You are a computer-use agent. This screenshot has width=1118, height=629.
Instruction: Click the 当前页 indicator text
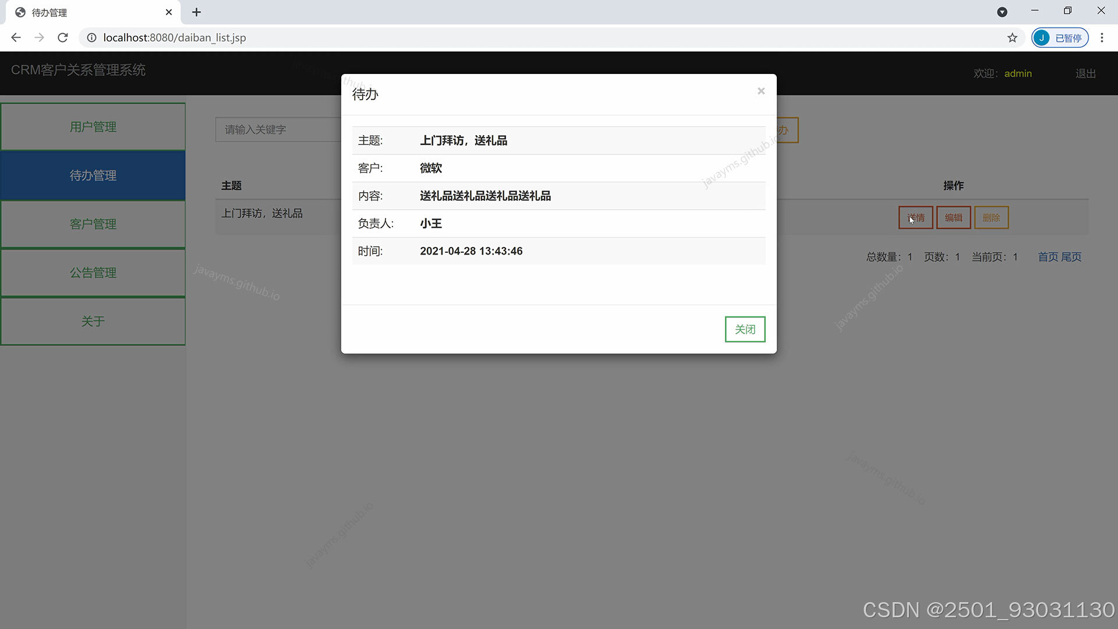995,257
